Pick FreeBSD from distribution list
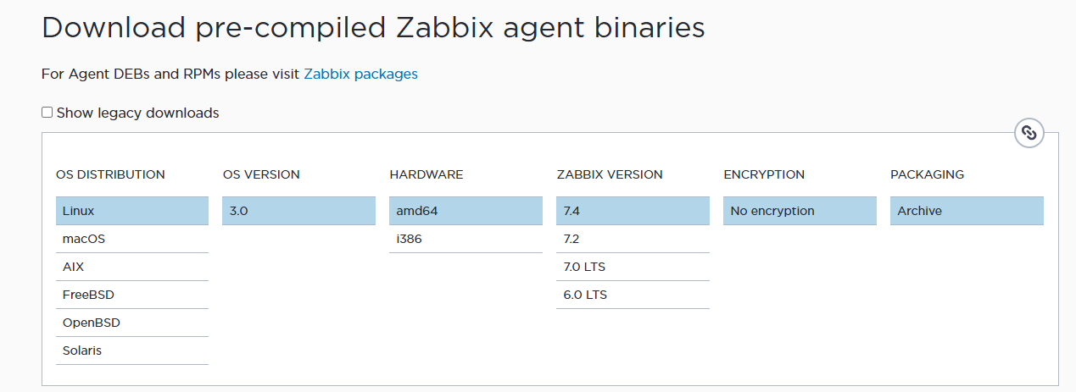1076x392 pixels. point(131,295)
